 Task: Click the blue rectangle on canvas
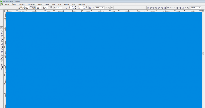coord(104,60)
